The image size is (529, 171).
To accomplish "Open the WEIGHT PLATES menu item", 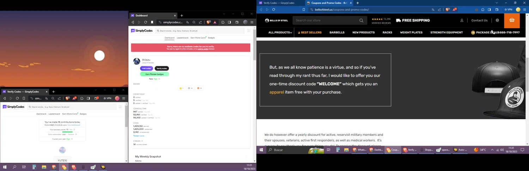I will click(x=411, y=32).
